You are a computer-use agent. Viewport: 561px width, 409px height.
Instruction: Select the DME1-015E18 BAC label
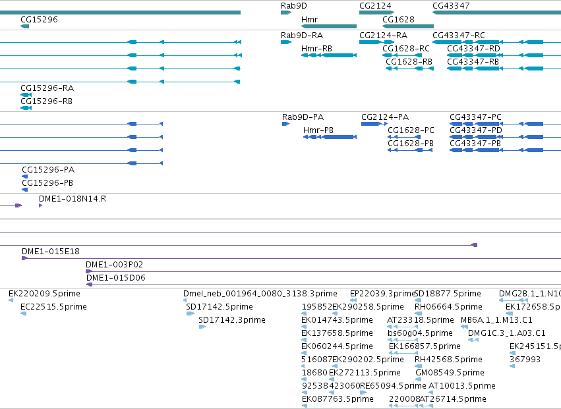coord(51,252)
